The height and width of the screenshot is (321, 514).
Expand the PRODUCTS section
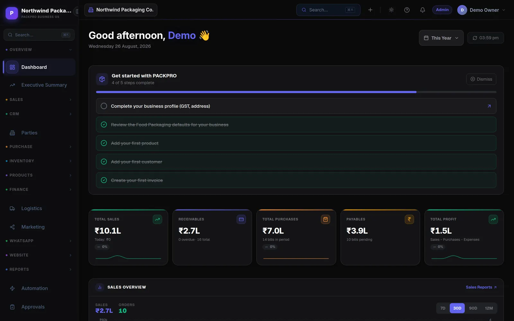tap(39, 175)
